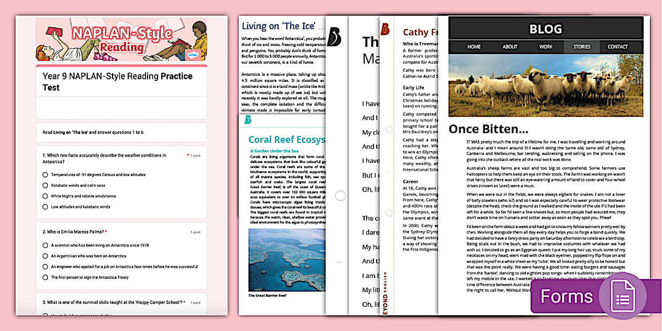
Task: Select 'The first person to sign the Antarctica Treaty'
Action: (x=45, y=277)
